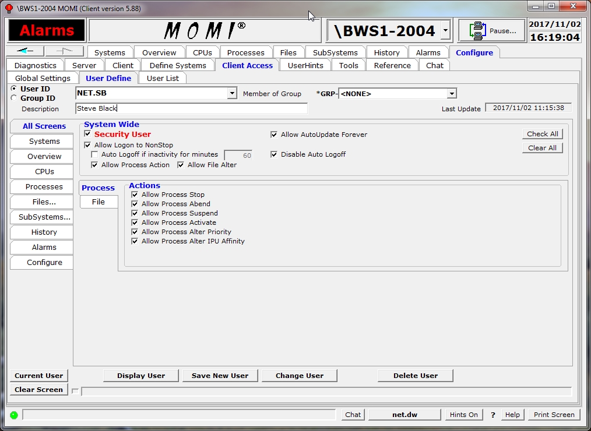Open the \BWS1-2004 system selector dropdown
This screenshot has height=431, width=591.
(x=445, y=30)
